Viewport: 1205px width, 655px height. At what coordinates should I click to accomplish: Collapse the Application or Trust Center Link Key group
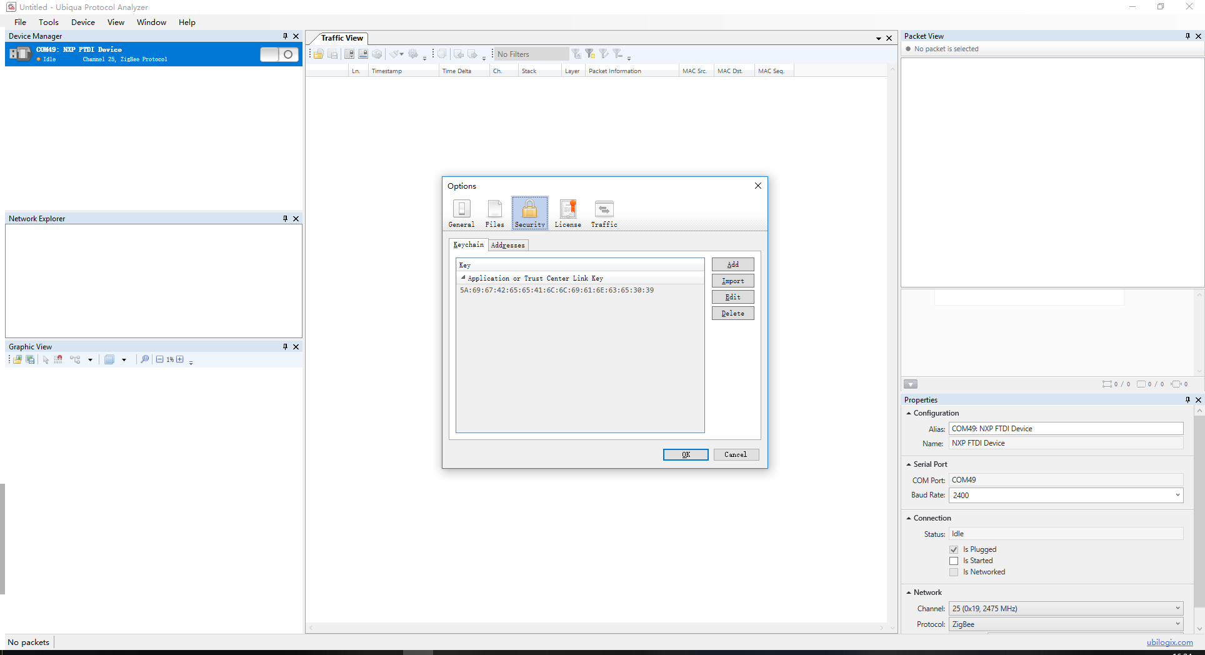coord(463,277)
